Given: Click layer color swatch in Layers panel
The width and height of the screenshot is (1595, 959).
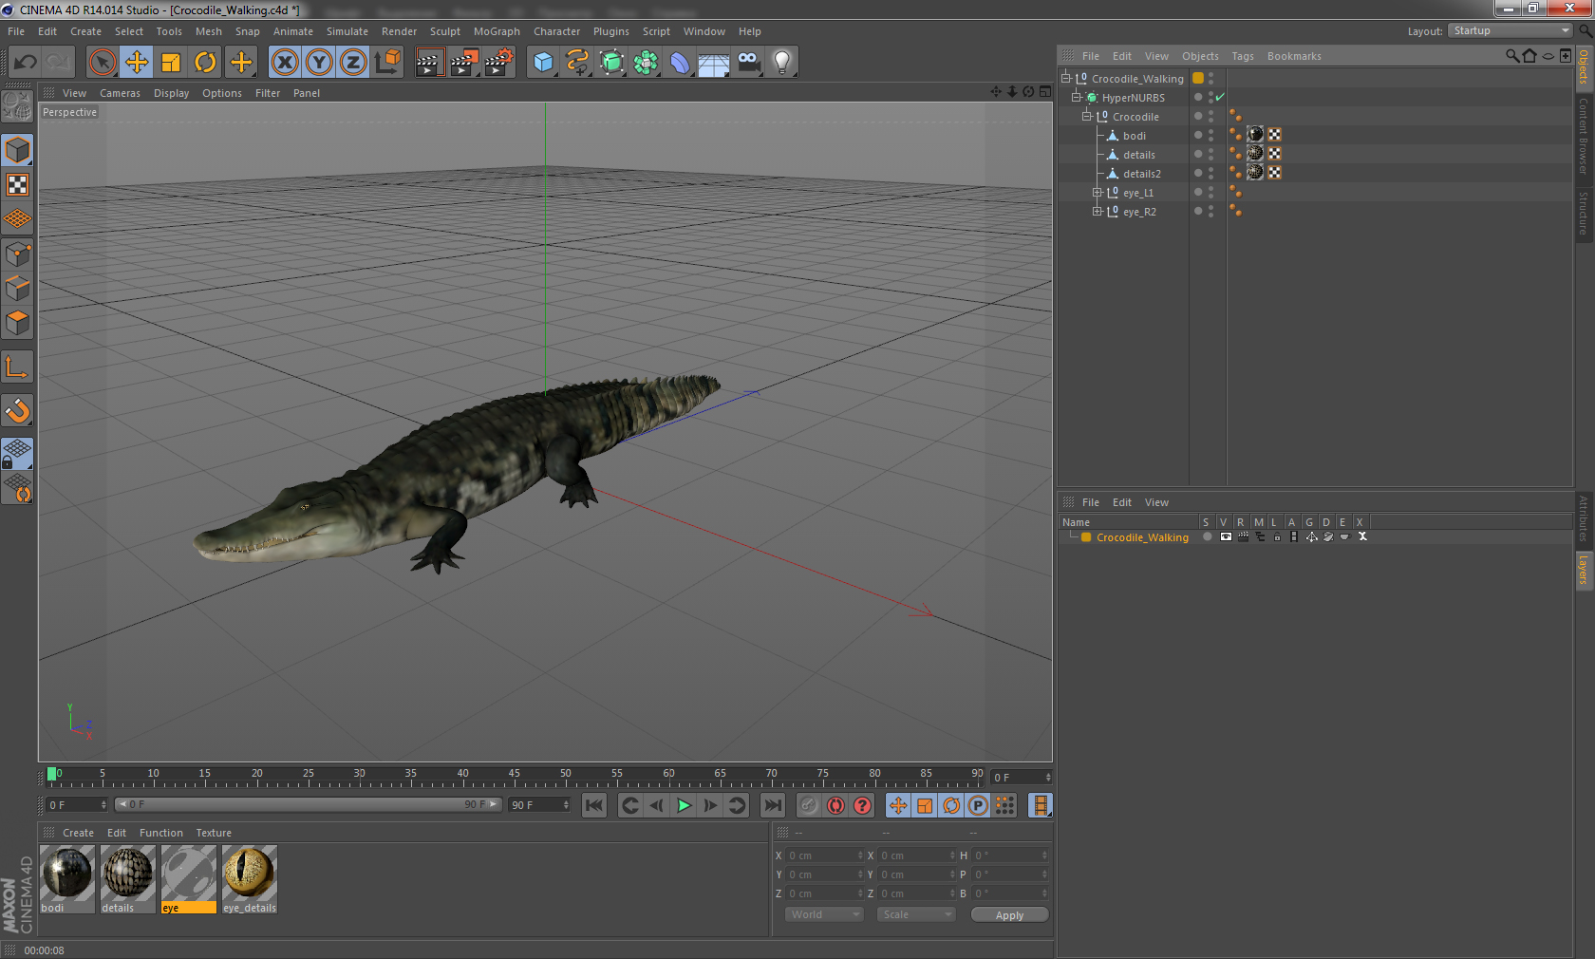Looking at the screenshot, I should (1086, 536).
